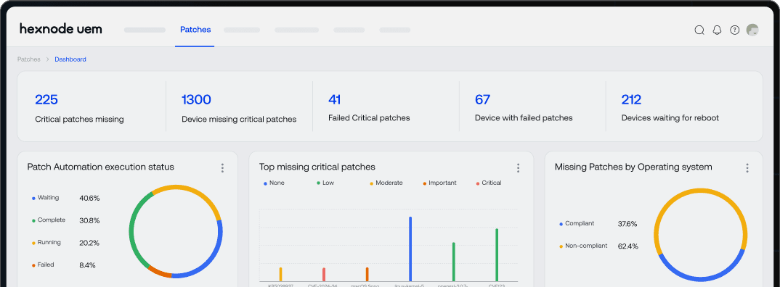Open Top missing critical patches options menu
This screenshot has width=780, height=287.
[518, 168]
